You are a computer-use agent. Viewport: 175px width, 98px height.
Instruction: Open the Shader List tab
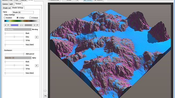tap(7, 8)
